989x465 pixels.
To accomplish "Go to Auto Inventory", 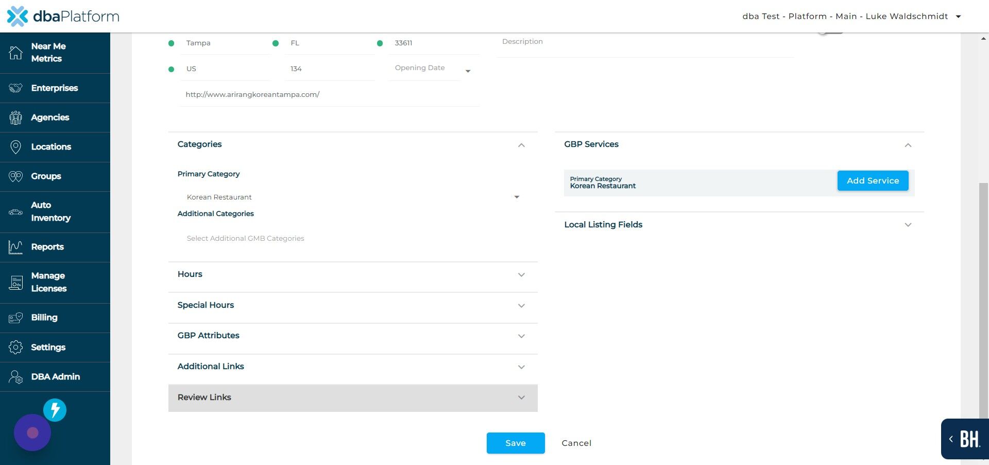I will coord(55,212).
